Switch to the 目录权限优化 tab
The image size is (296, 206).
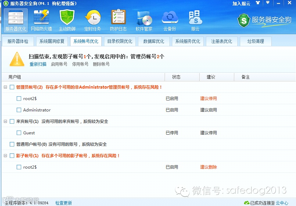click(120, 41)
